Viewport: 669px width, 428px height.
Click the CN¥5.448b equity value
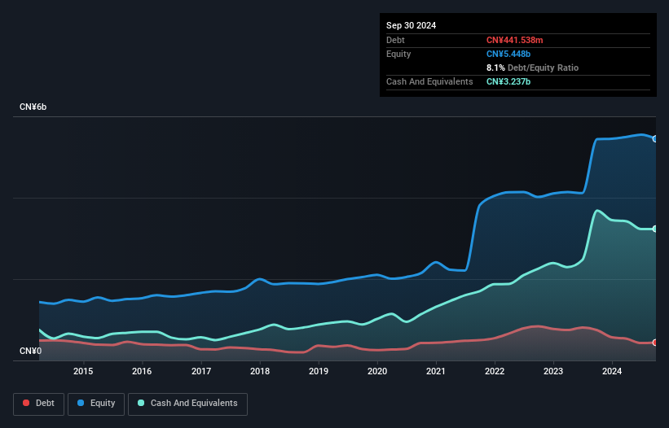tap(508, 54)
